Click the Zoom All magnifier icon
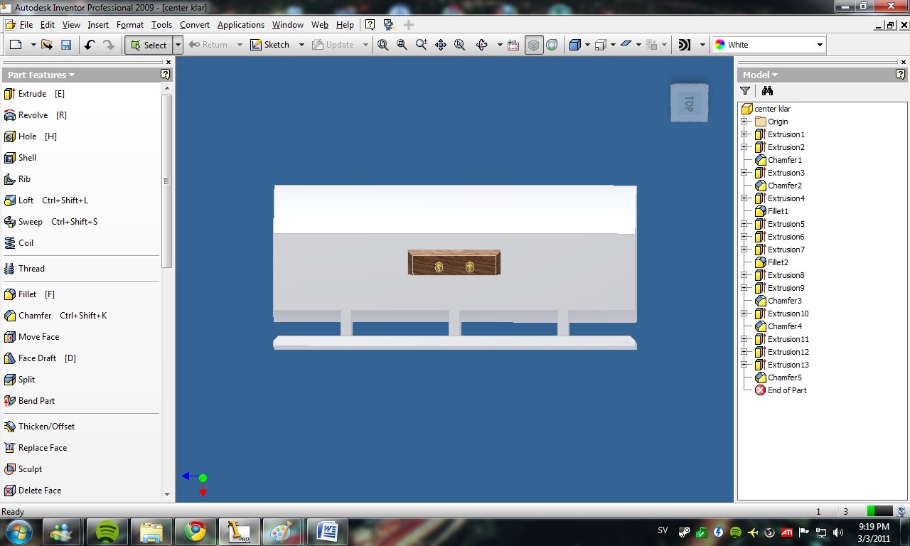This screenshot has height=546, width=910. [383, 45]
